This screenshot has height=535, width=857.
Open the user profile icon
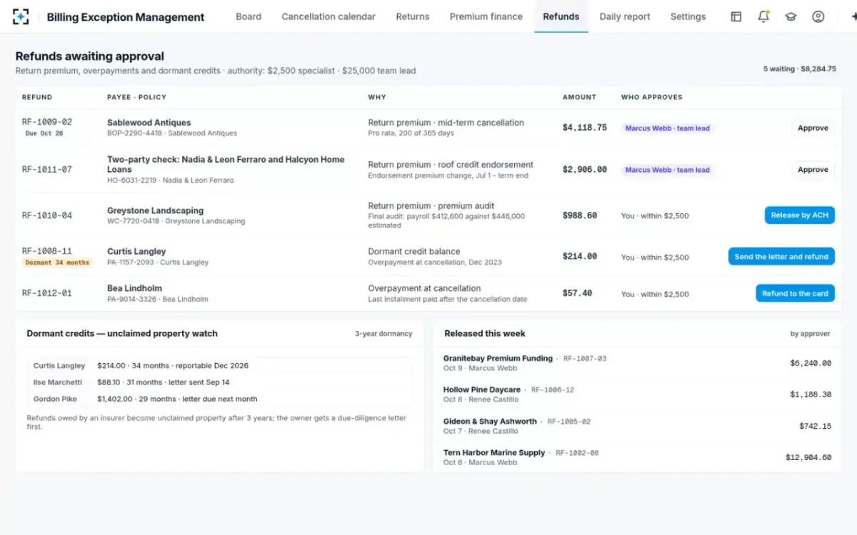coord(818,16)
